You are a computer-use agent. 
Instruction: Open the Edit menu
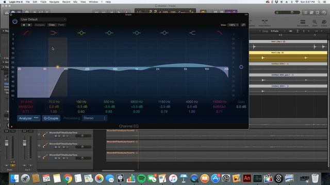[35, 2]
